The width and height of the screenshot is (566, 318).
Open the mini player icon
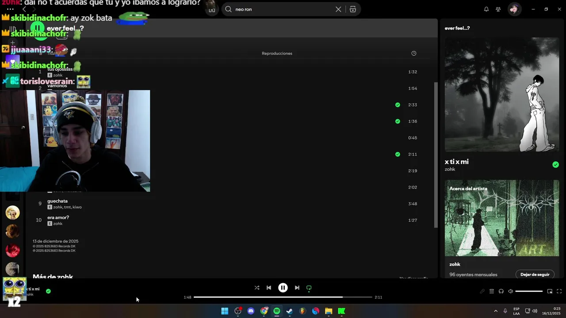point(550,291)
